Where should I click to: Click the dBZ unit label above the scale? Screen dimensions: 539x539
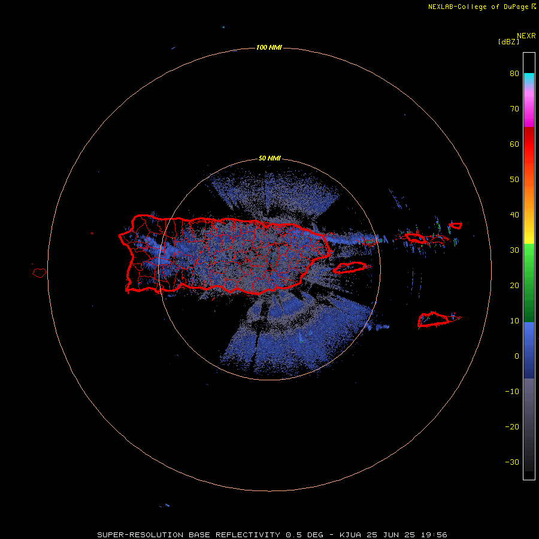[508, 42]
